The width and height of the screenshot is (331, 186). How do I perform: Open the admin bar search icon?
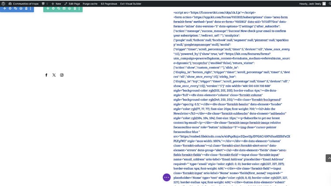(330, 4)
